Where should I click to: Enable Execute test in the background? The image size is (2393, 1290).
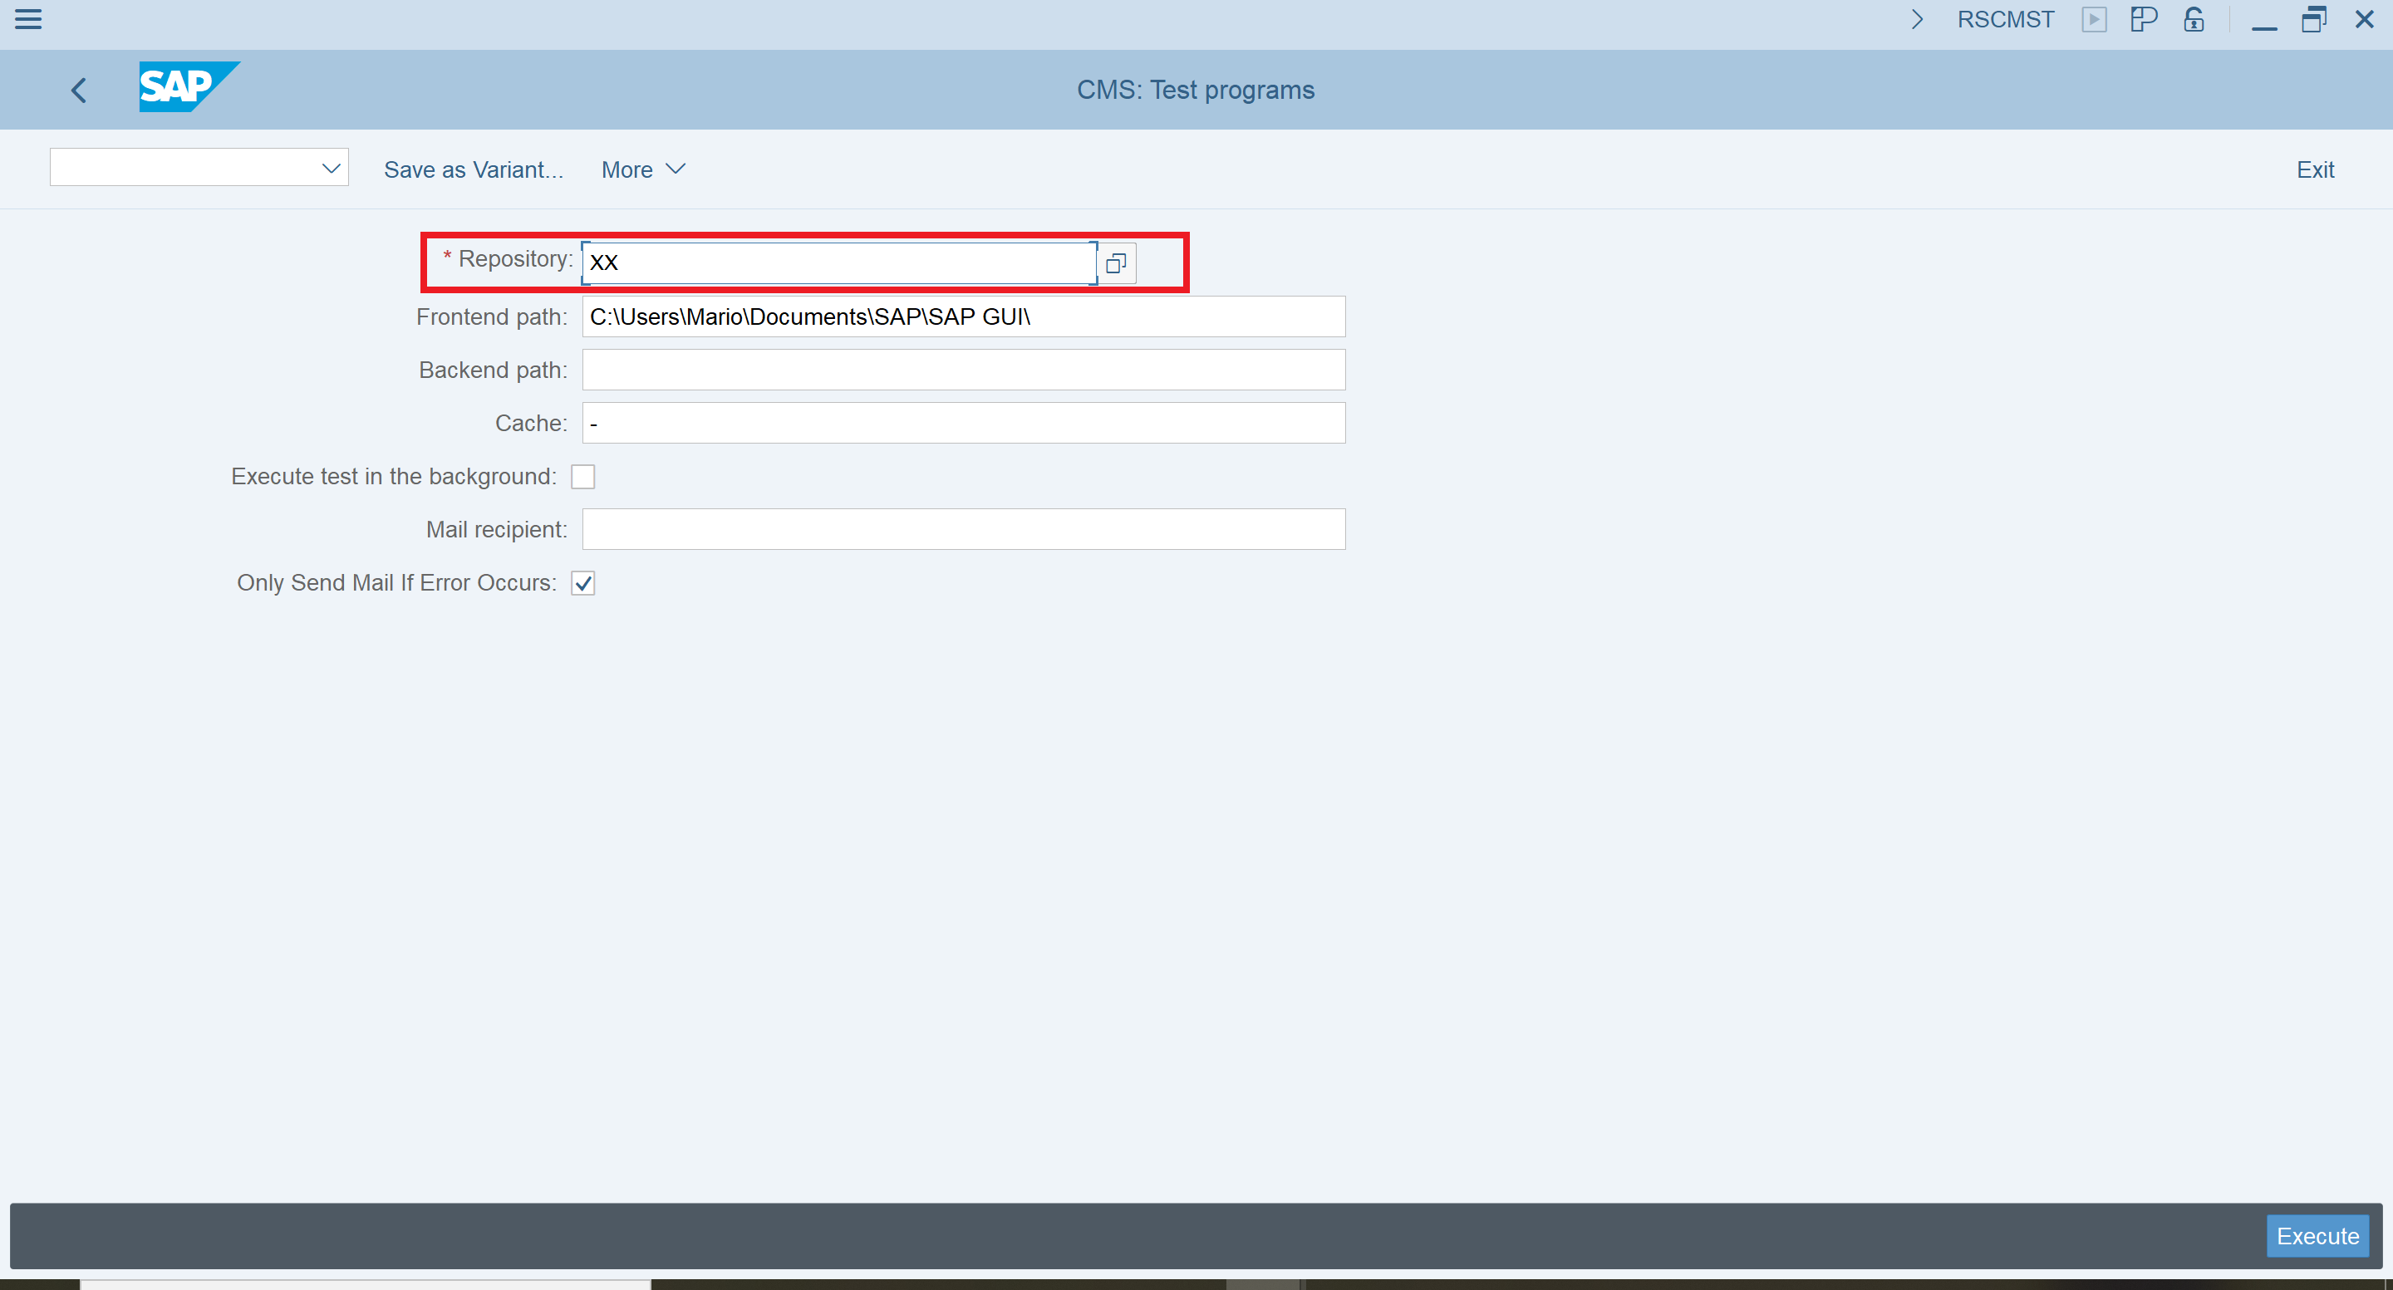click(x=582, y=477)
